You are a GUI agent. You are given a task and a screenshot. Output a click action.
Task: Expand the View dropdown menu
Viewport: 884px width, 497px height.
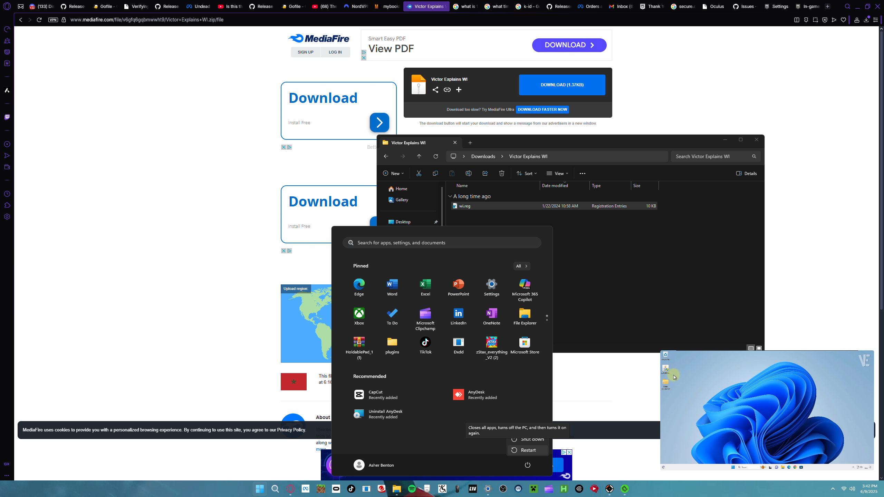pos(557,173)
